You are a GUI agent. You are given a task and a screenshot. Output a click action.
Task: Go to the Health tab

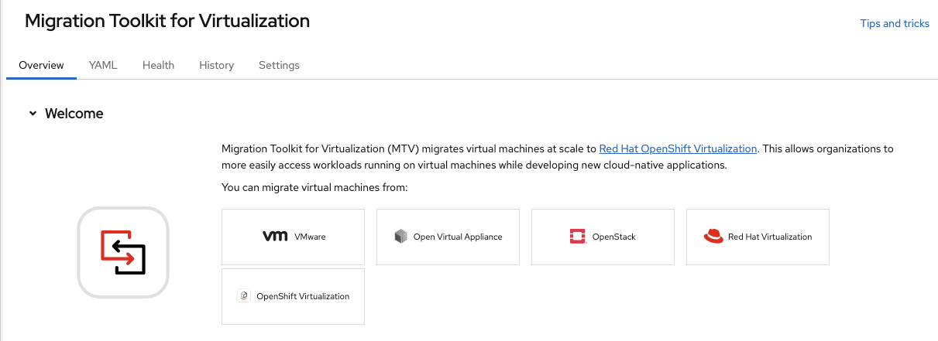158,65
